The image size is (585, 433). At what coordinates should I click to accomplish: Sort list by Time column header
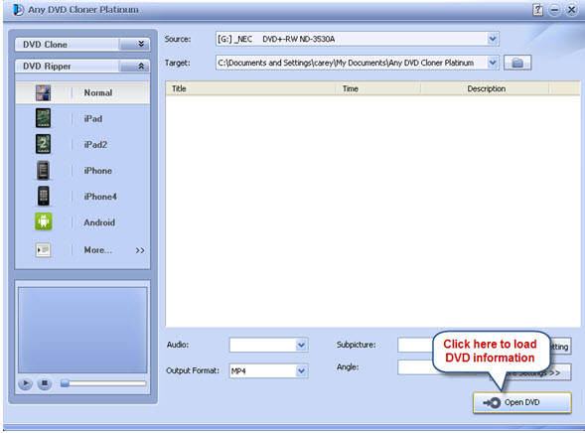click(377, 88)
